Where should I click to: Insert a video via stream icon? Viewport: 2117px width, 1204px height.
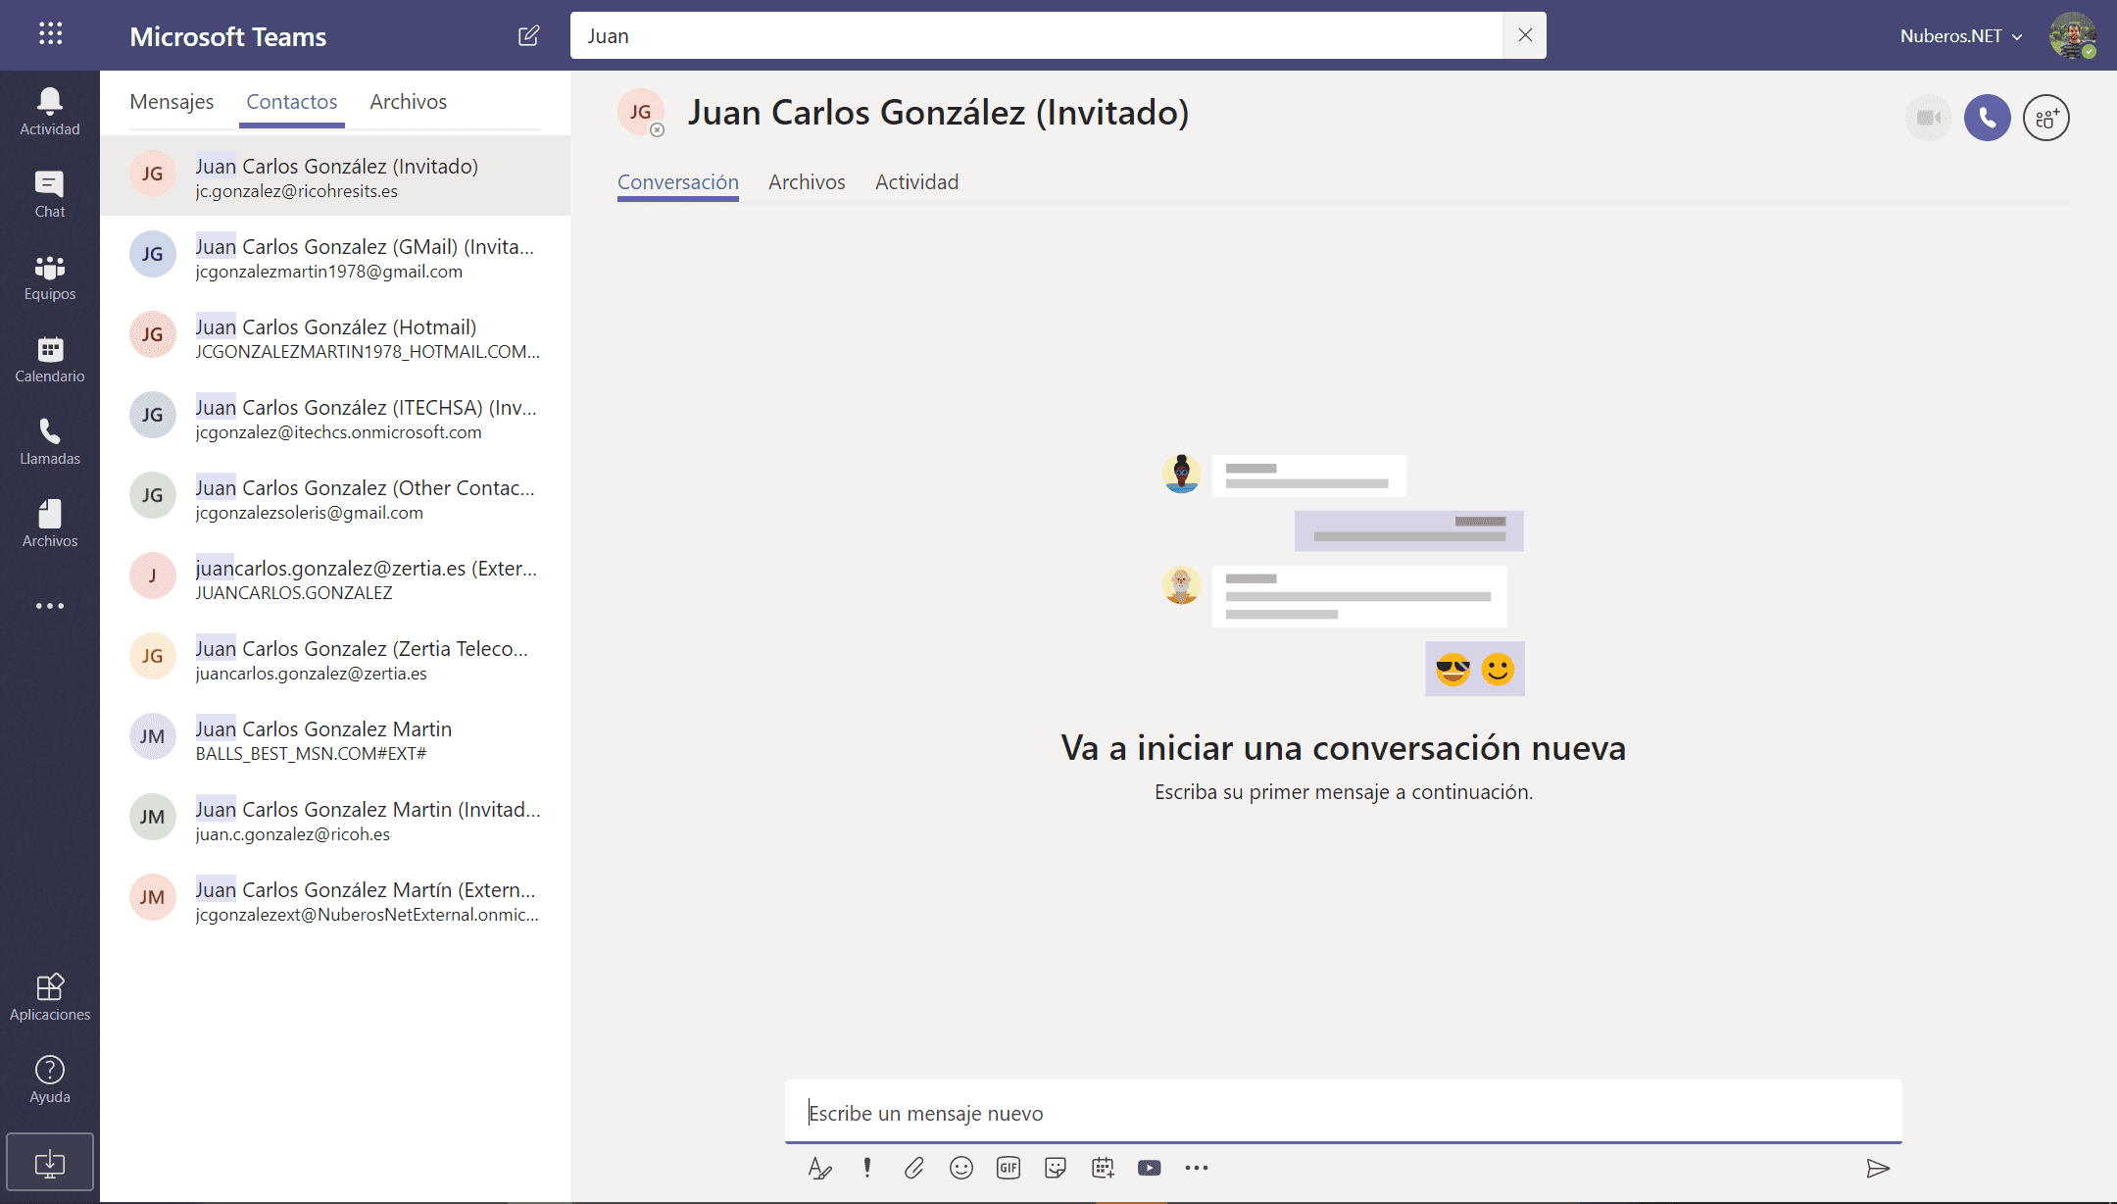tap(1150, 1168)
